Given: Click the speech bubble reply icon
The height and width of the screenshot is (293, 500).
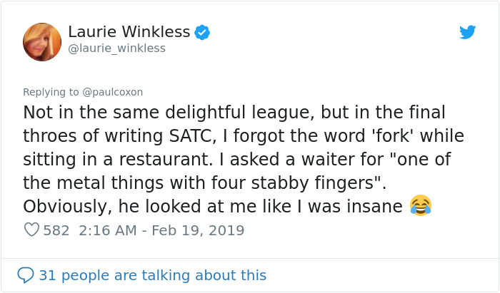Looking at the screenshot, I should (x=26, y=274).
